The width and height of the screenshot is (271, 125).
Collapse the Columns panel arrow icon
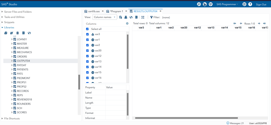[127, 24]
